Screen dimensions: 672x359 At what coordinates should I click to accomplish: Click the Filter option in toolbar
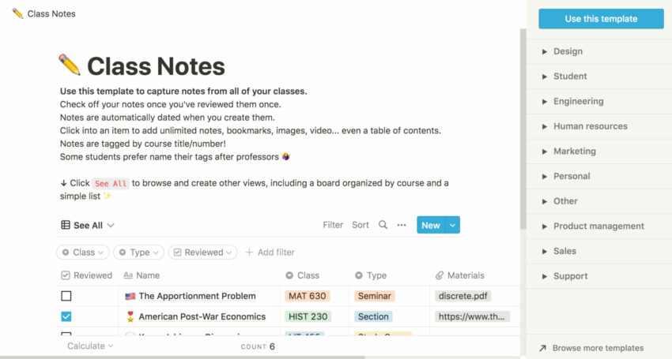tap(333, 225)
